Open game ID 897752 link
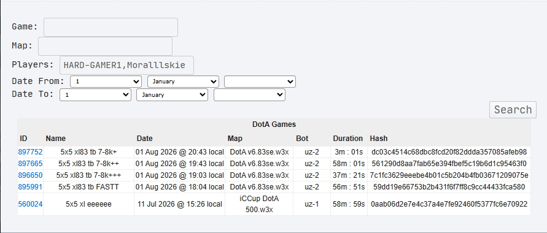The width and height of the screenshot is (547, 233). (x=30, y=152)
